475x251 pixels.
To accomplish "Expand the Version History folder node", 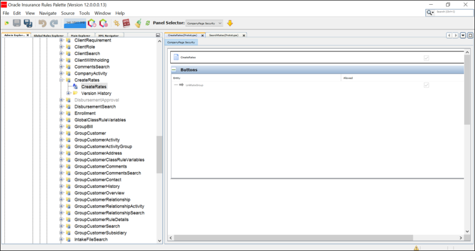I will coord(68,93).
